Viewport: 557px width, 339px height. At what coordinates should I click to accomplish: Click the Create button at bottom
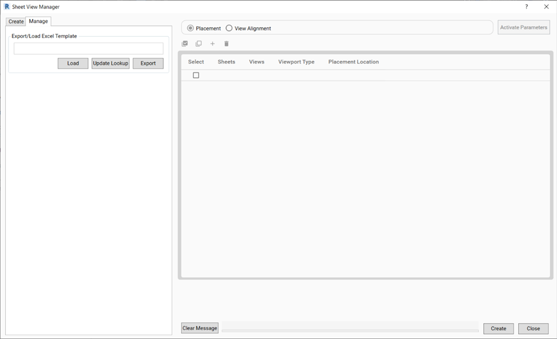[x=499, y=328]
